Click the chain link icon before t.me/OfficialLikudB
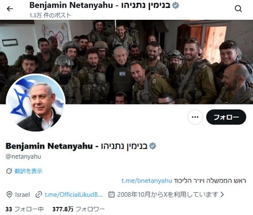The width and height of the screenshot is (253, 215). point(39,195)
